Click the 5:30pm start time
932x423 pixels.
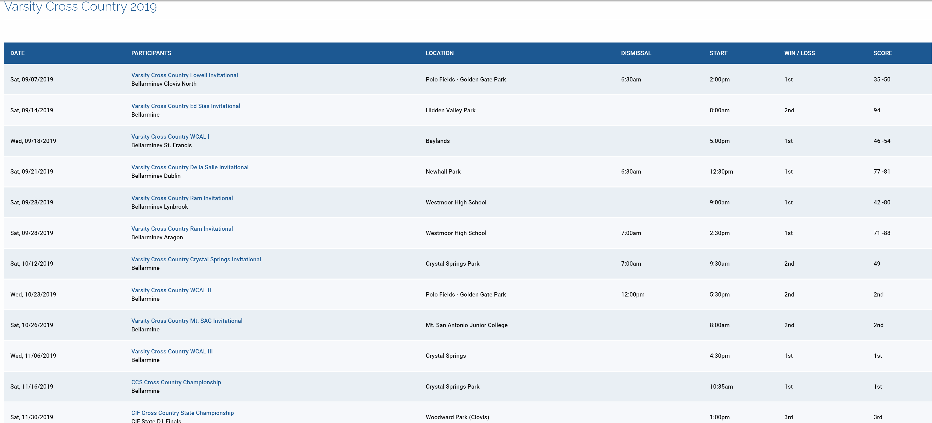tap(720, 295)
